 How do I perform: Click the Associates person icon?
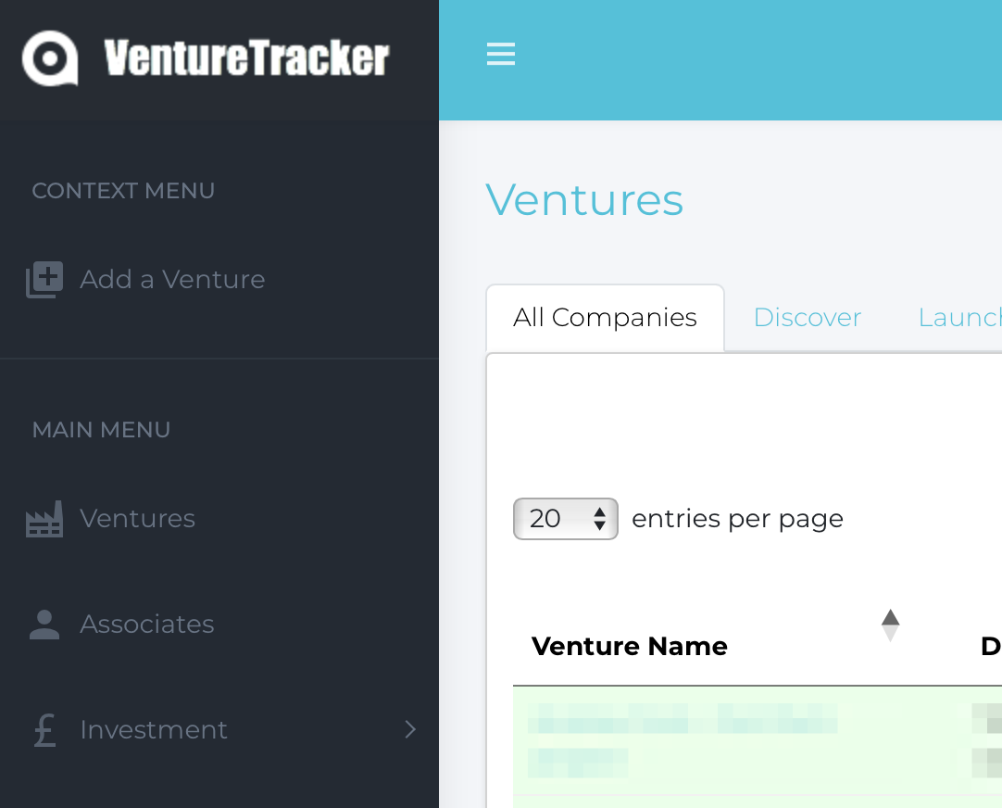(x=44, y=625)
